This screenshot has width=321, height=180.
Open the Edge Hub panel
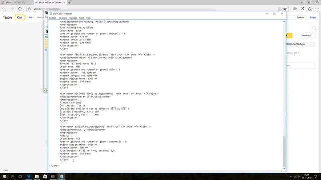point(295,9)
